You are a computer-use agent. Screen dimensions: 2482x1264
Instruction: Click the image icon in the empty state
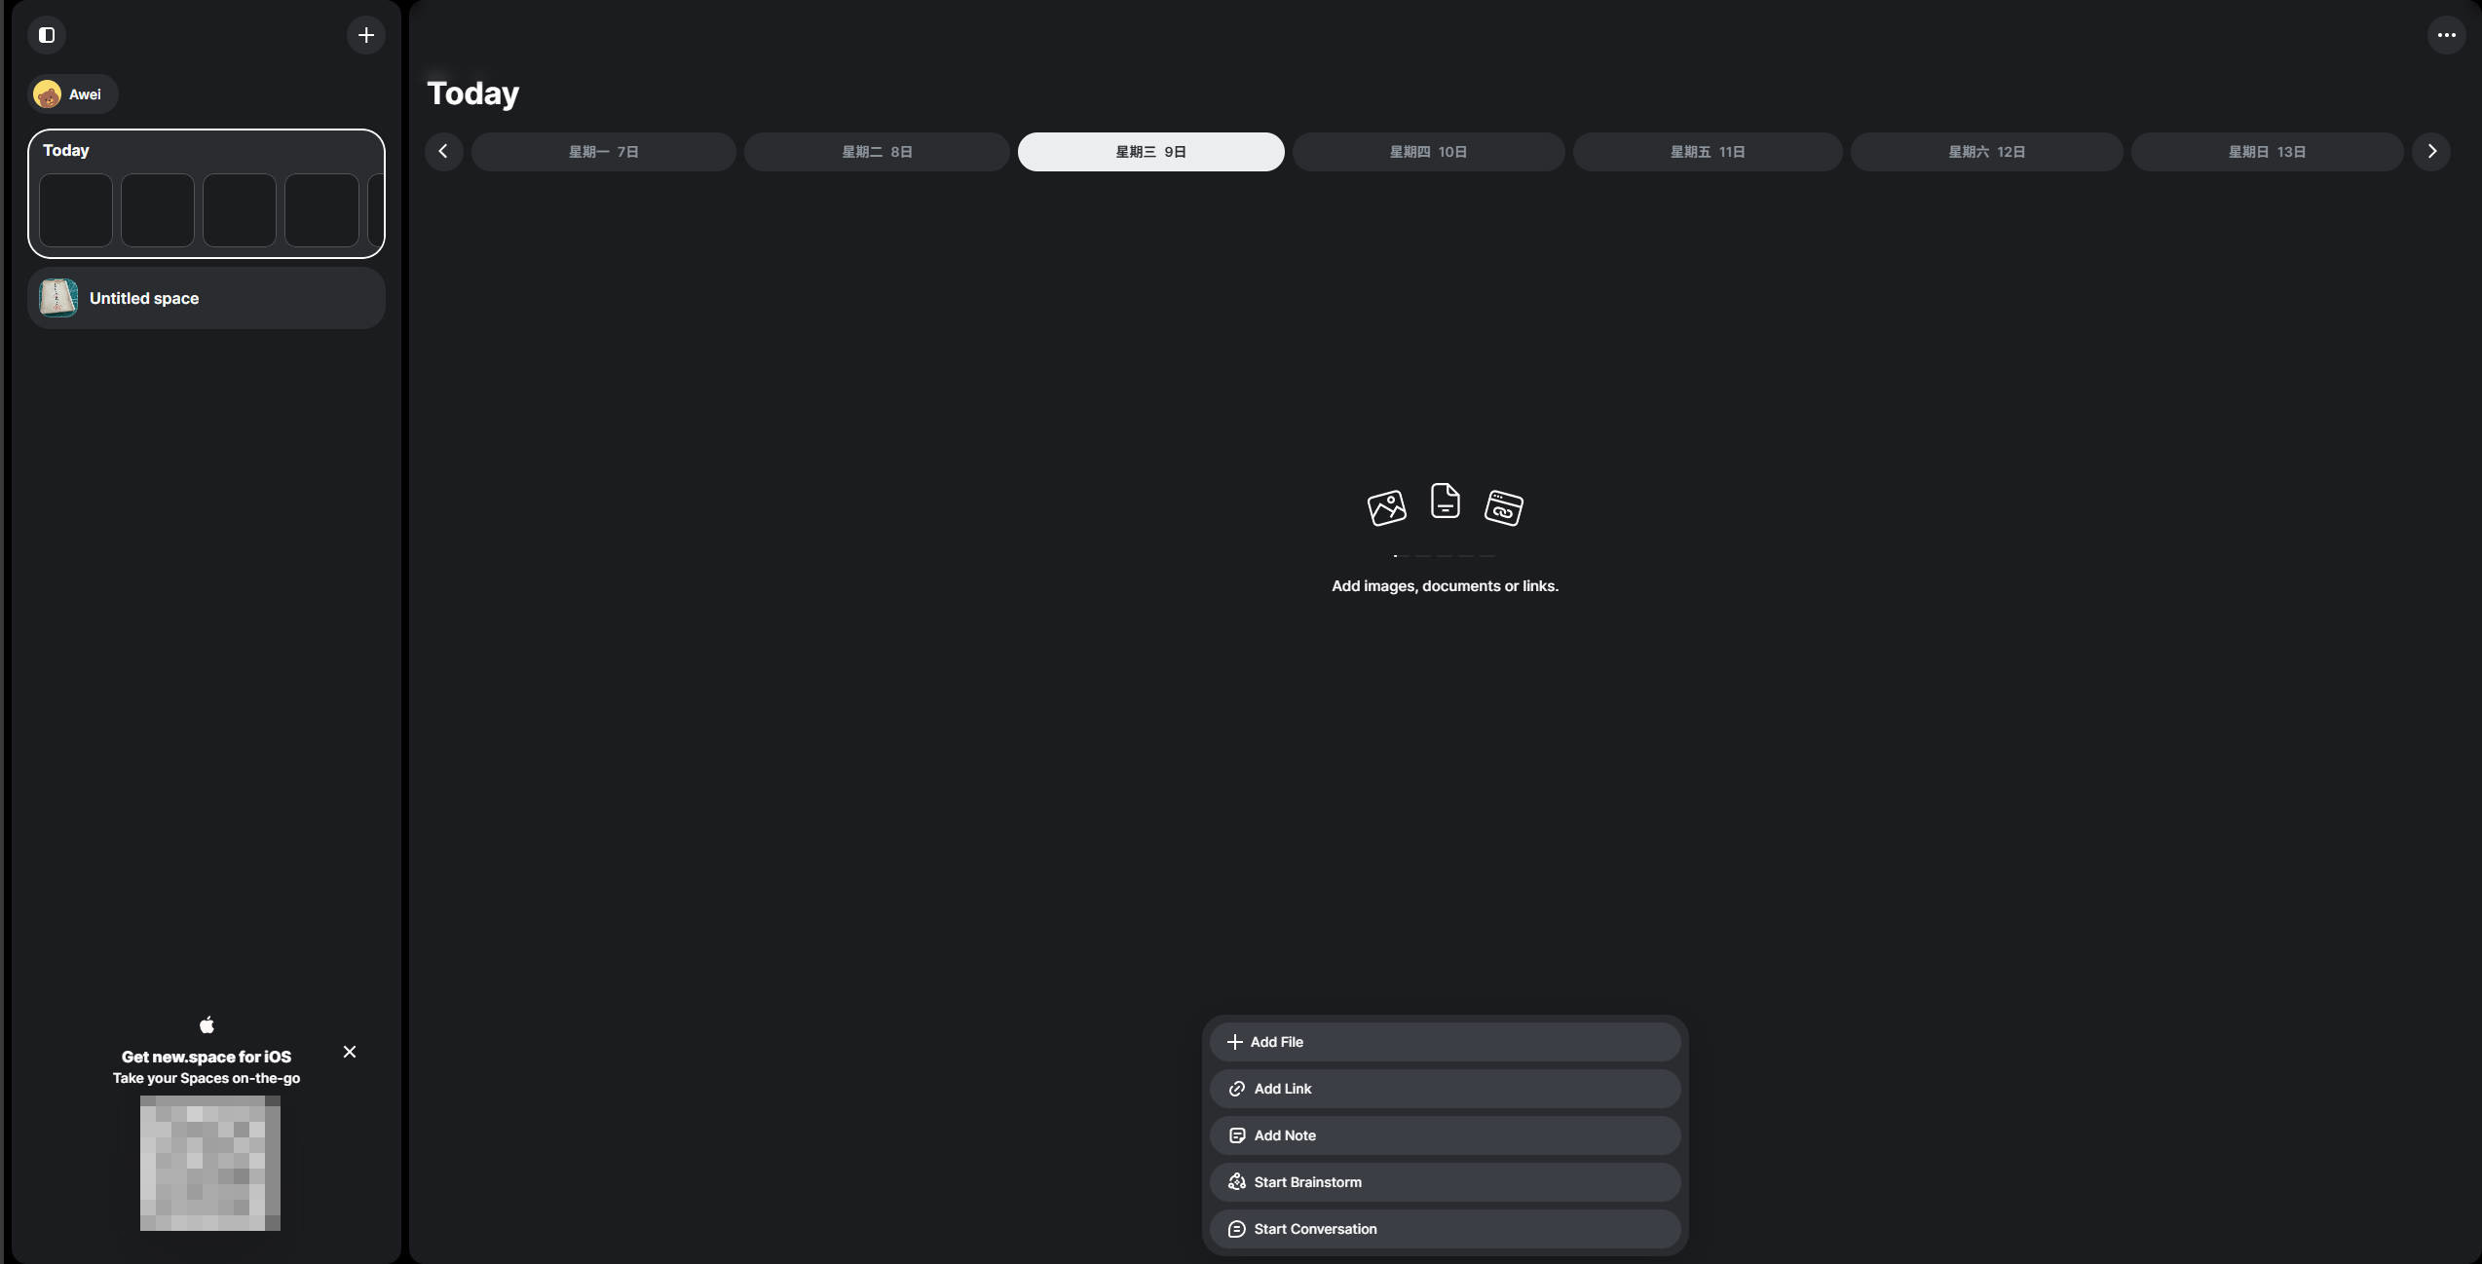pos(1387,507)
